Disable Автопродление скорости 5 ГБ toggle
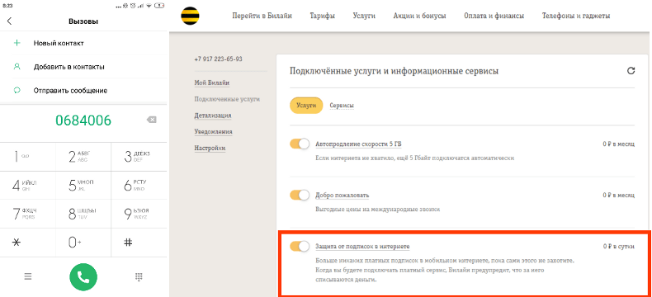Screen dimensions: 652x297 tap(300, 144)
